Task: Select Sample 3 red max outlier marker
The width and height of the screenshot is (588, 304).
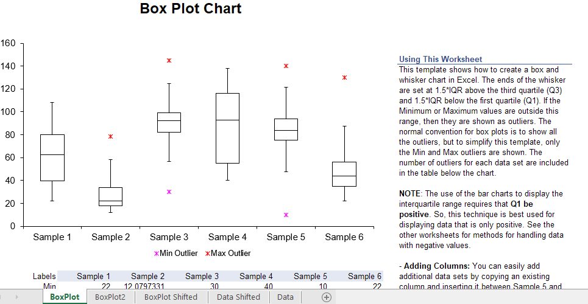Action: [169, 60]
